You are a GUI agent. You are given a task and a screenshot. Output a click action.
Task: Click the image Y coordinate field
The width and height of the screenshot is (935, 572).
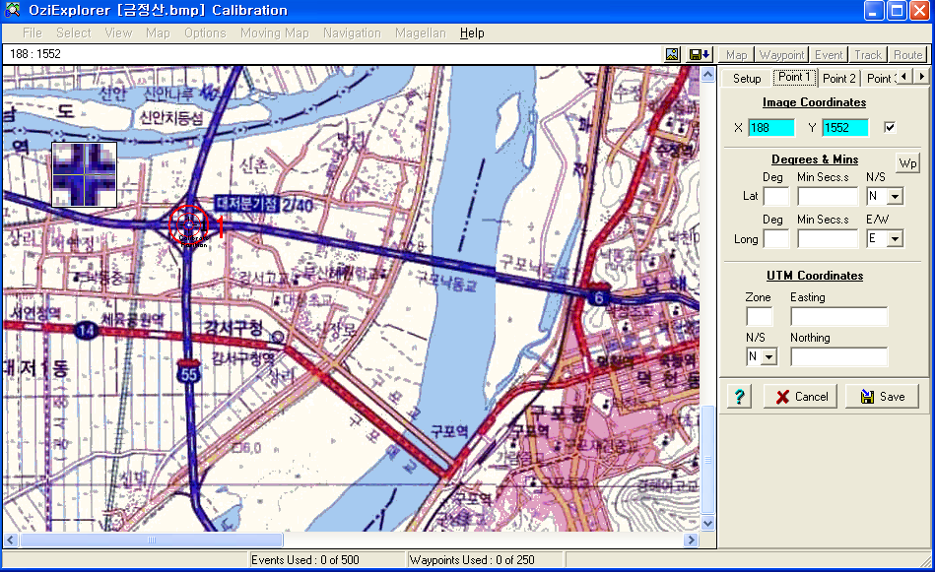[x=845, y=128]
